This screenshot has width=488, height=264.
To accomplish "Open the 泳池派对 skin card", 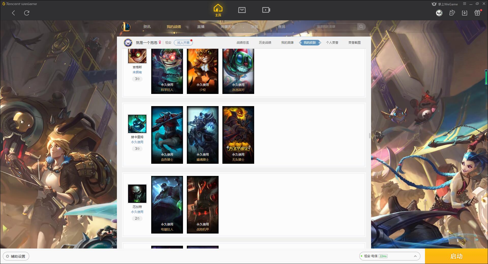I will click(238, 71).
